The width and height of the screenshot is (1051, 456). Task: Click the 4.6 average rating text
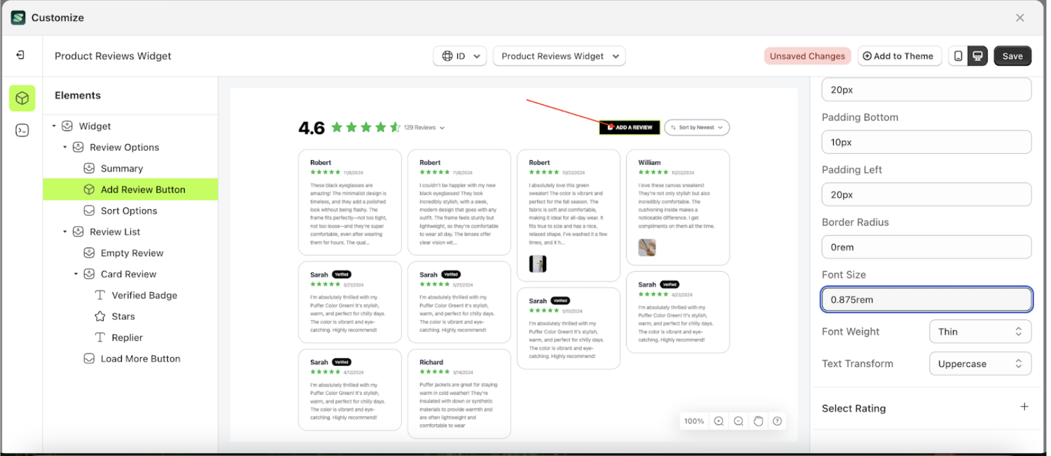pos(312,128)
